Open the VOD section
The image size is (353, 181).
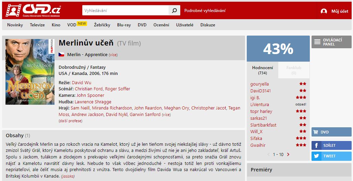coord(72,25)
